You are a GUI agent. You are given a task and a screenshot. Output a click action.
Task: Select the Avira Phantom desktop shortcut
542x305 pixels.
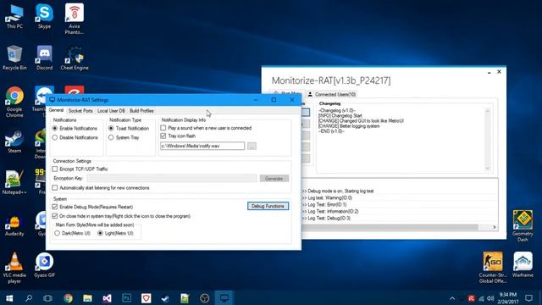(x=75, y=19)
